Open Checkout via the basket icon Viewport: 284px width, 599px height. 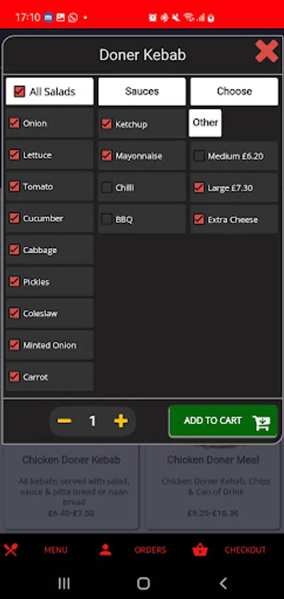(x=200, y=550)
